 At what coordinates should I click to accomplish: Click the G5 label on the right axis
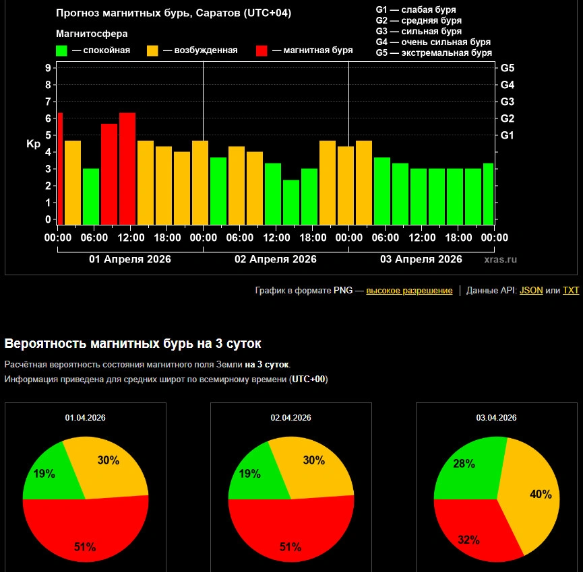click(507, 68)
